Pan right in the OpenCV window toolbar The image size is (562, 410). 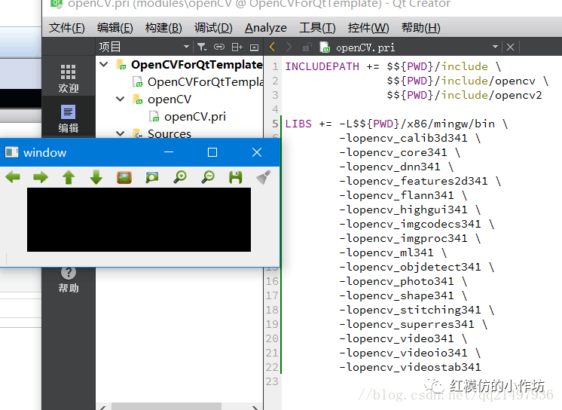pos(40,177)
